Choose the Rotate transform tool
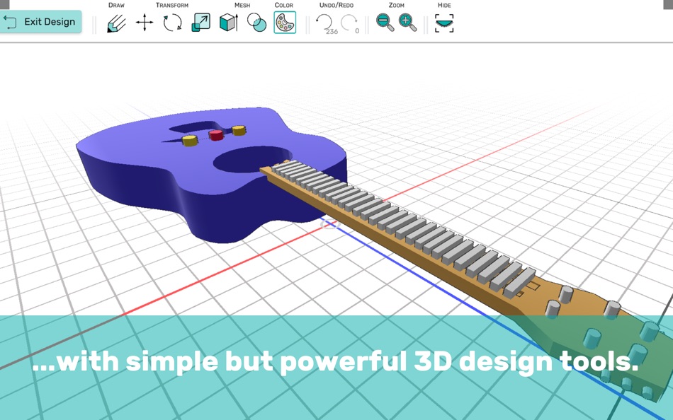 coord(172,23)
